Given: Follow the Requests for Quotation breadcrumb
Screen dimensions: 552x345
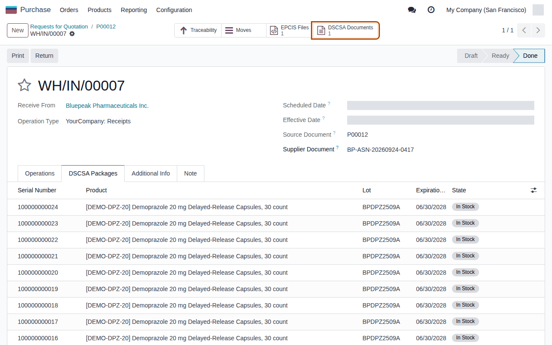Looking at the screenshot, I should click(59, 26).
